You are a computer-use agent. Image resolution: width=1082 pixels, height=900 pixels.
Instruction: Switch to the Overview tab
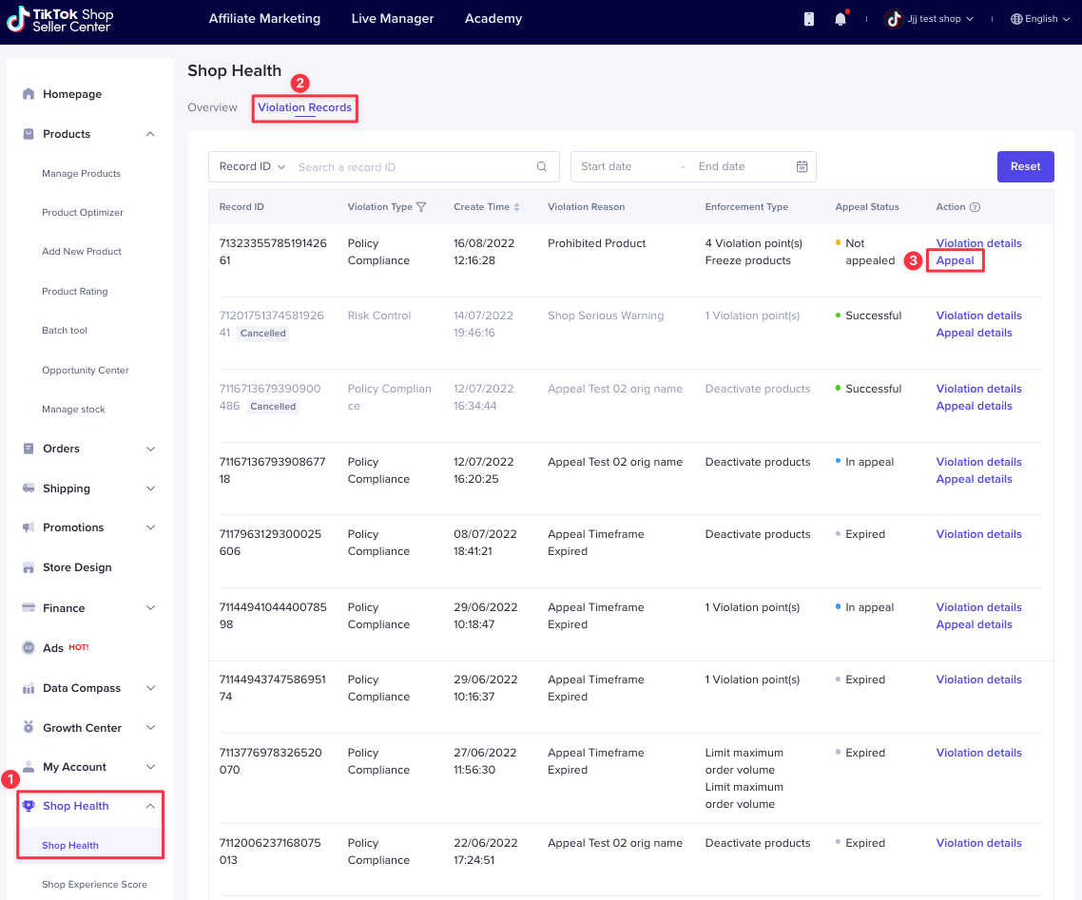(x=212, y=107)
